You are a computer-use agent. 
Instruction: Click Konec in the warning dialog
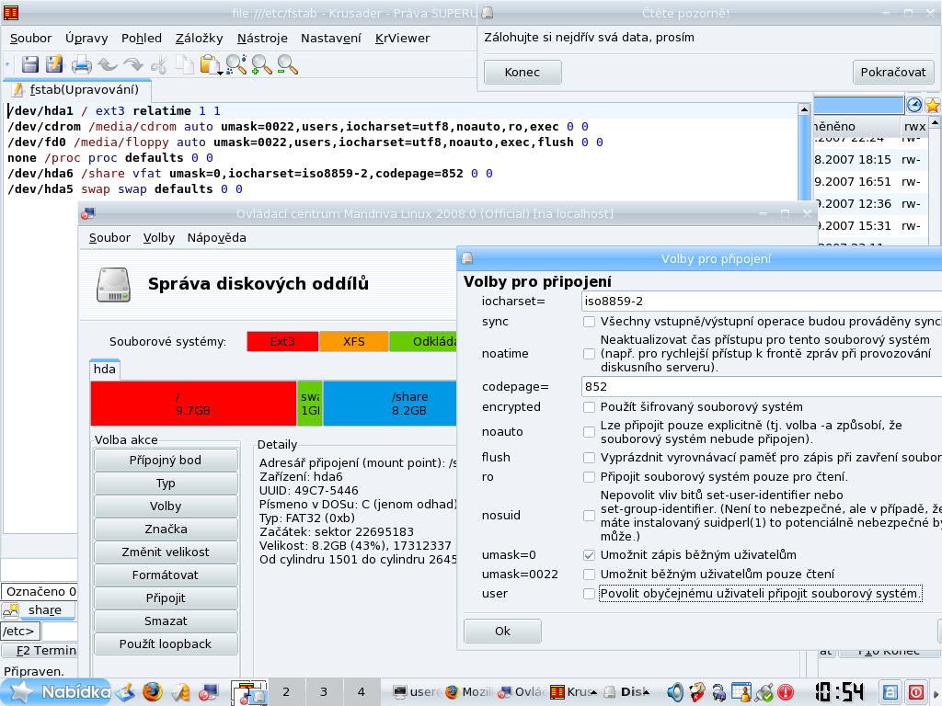[523, 72]
